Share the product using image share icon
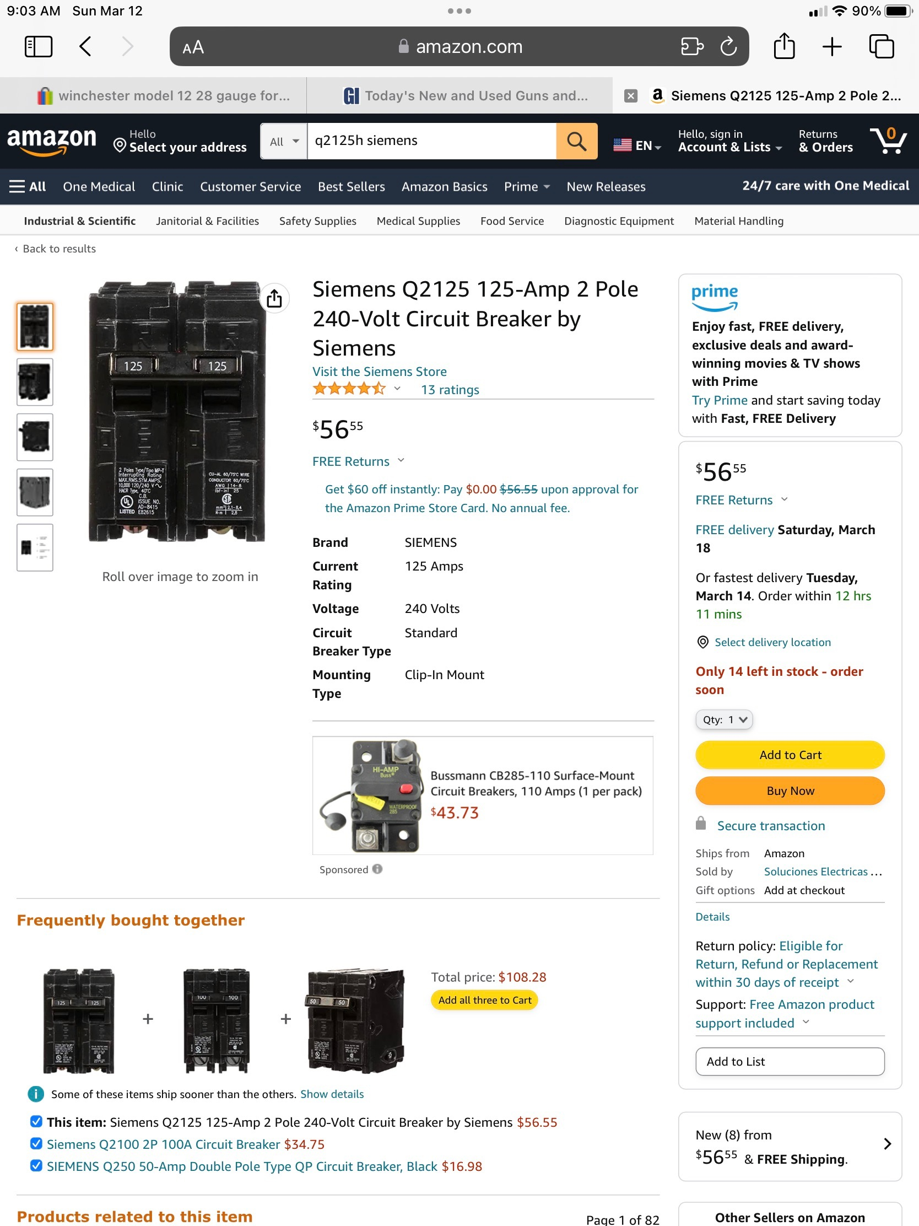The height and width of the screenshot is (1226, 919). (274, 299)
